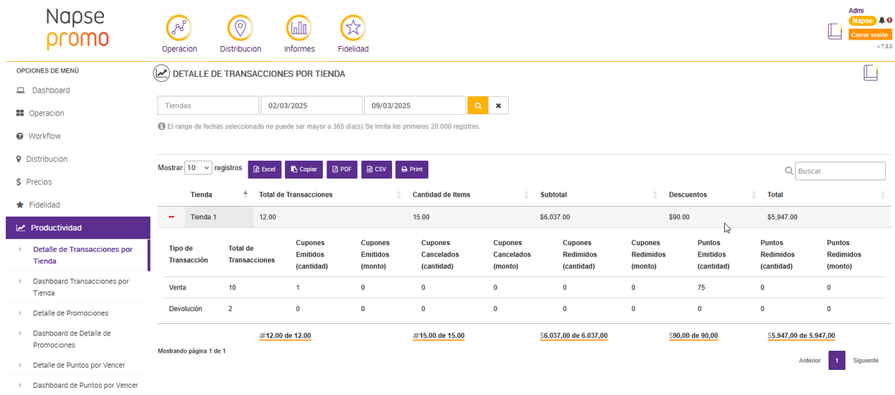Viewport: 895px width, 395px height.
Task: Clear filters with the X button
Action: pos(499,106)
